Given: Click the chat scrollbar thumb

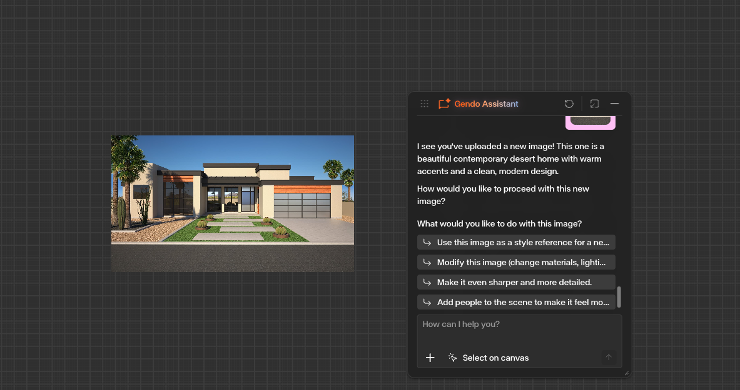Looking at the screenshot, I should [619, 297].
